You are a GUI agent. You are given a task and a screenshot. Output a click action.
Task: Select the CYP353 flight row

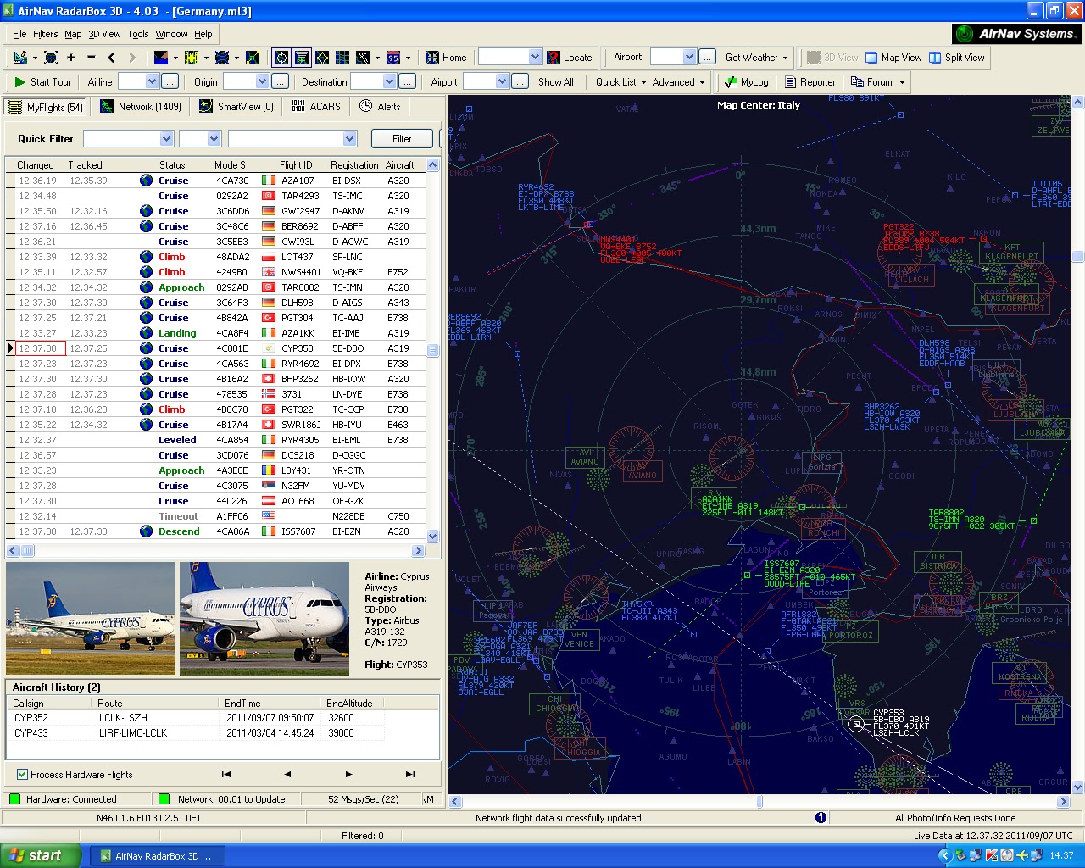215,348
